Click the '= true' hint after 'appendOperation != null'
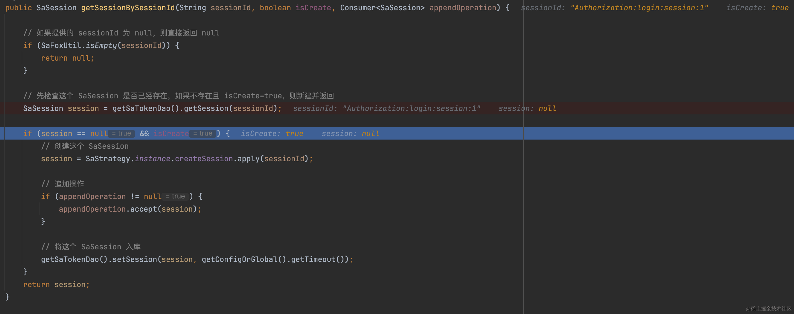794x314 pixels. (x=175, y=196)
